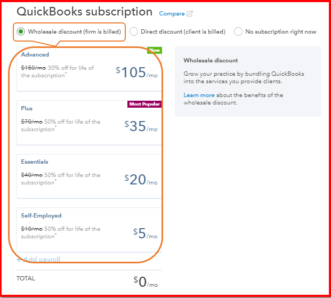The height and width of the screenshot is (298, 331).
Task: Click the $105/mo Advanced price
Action: pyautogui.click(x=136, y=73)
